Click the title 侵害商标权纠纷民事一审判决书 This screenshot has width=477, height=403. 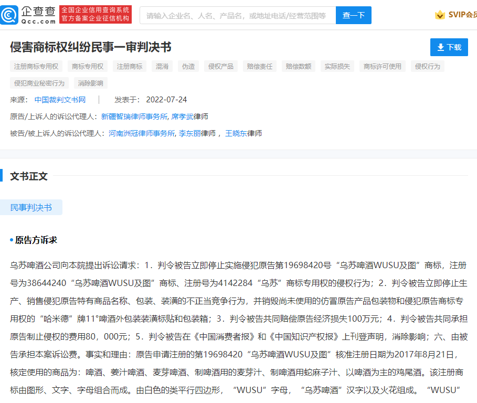click(91, 47)
